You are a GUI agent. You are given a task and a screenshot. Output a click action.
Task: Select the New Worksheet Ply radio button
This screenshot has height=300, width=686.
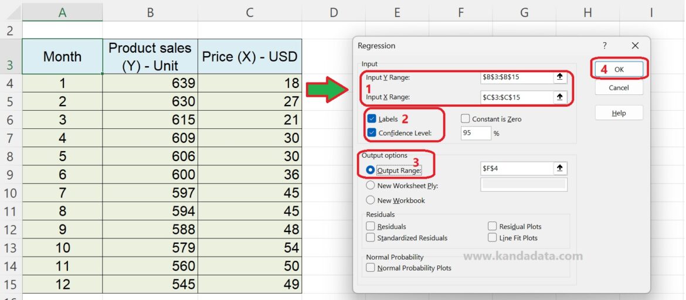click(371, 185)
